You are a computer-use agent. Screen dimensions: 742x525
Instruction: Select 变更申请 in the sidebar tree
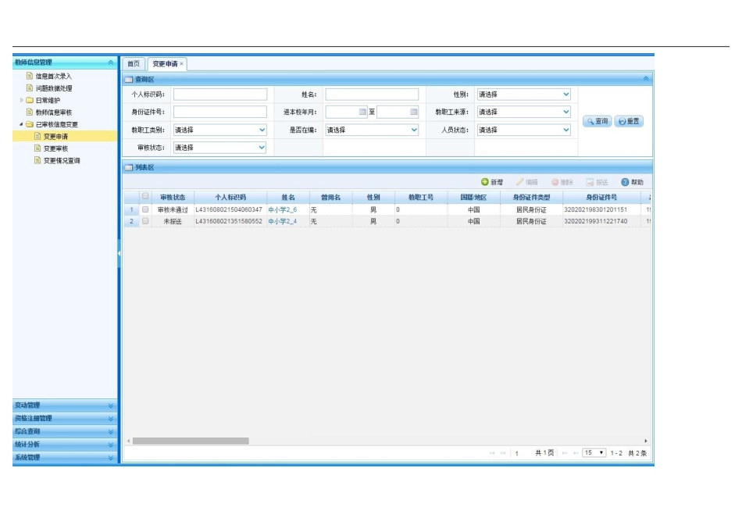pos(55,137)
